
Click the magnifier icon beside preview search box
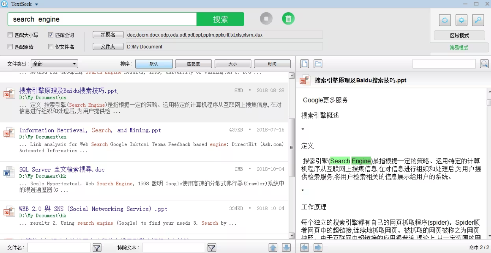[484, 63]
